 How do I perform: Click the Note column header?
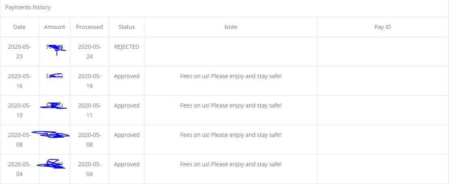[231, 27]
